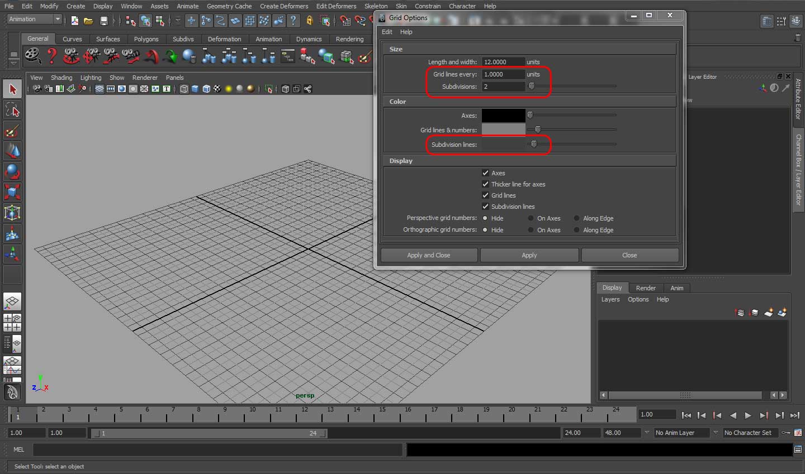The width and height of the screenshot is (805, 474).
Task: Select the Paint Selection tool
Action: pyautogui.click(x=12, y=130)
